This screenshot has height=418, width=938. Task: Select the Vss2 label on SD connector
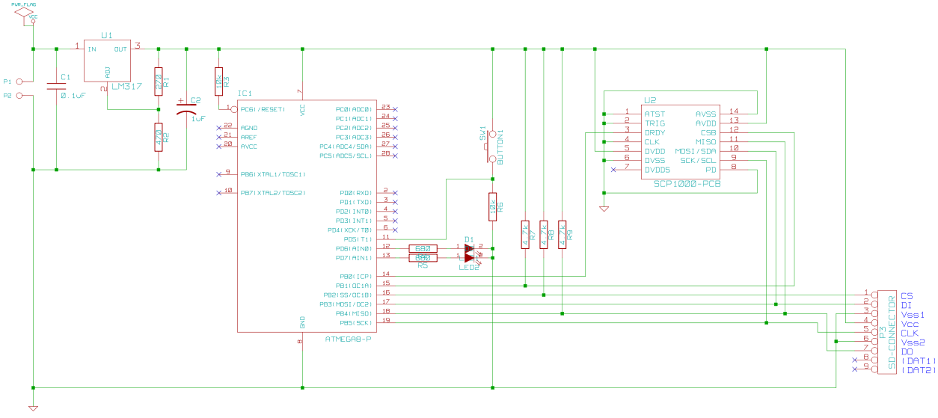tap(913, 342)
